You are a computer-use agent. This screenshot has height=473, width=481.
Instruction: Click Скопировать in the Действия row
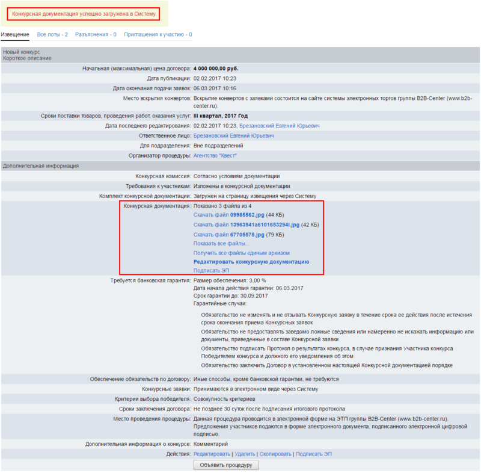click(276, 454)
